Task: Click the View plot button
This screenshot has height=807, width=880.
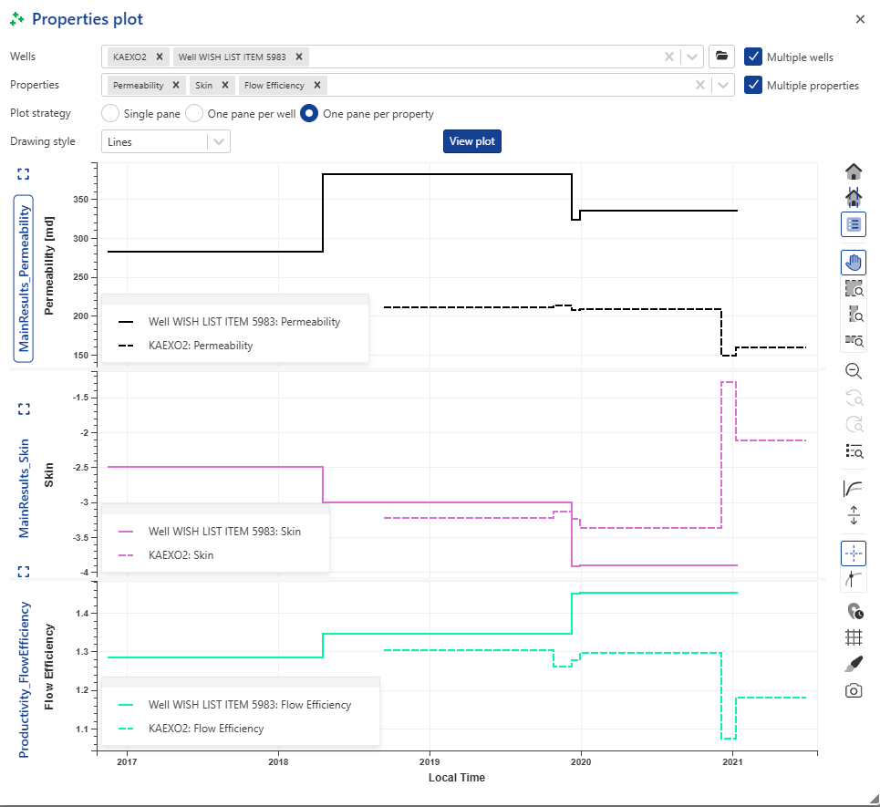Action: click(x=472, y=141)
